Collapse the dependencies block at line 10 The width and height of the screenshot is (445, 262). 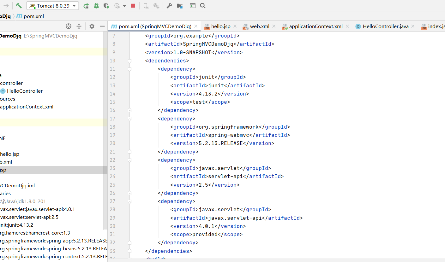point(129,61)
